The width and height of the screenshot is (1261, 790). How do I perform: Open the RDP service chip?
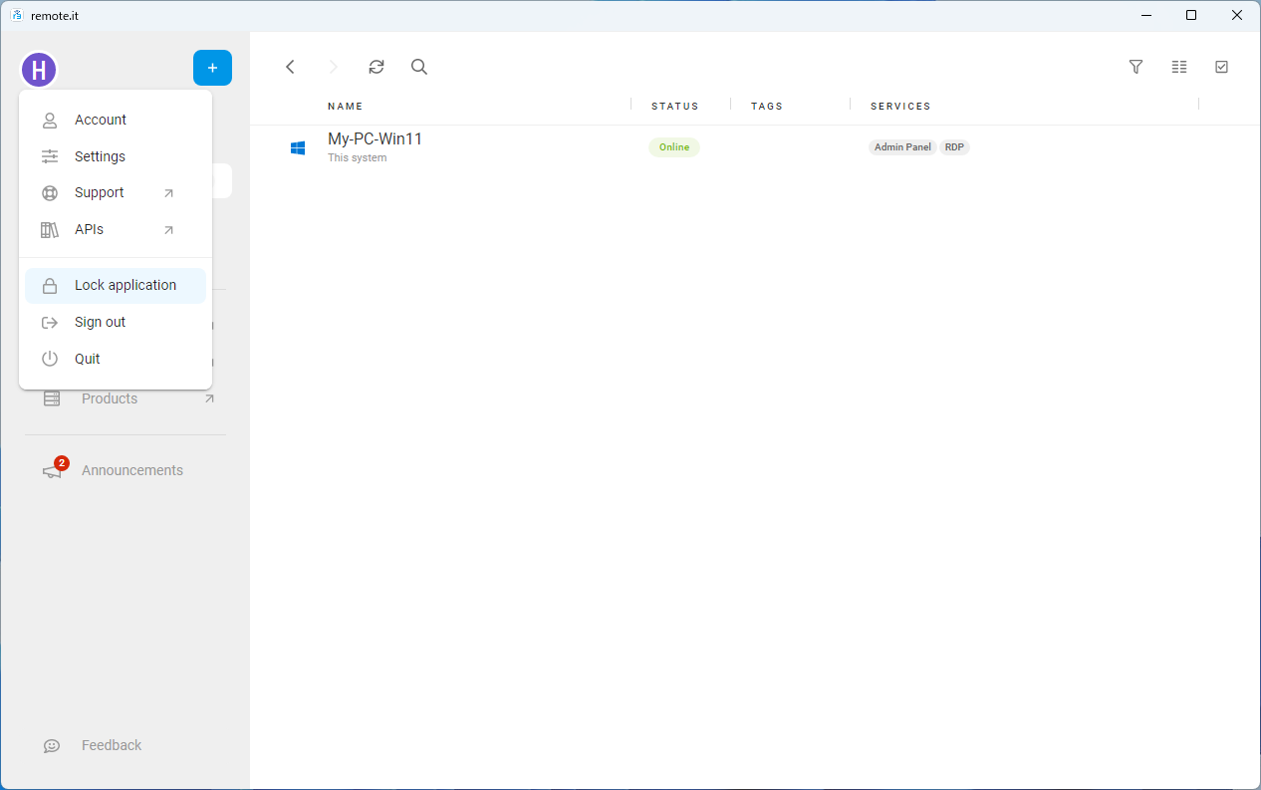point(954,147)
